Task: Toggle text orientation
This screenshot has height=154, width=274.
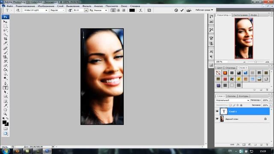Action: (18, 10)
